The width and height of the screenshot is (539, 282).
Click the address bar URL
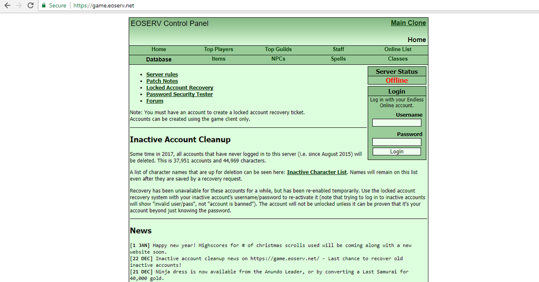(104, 5)
